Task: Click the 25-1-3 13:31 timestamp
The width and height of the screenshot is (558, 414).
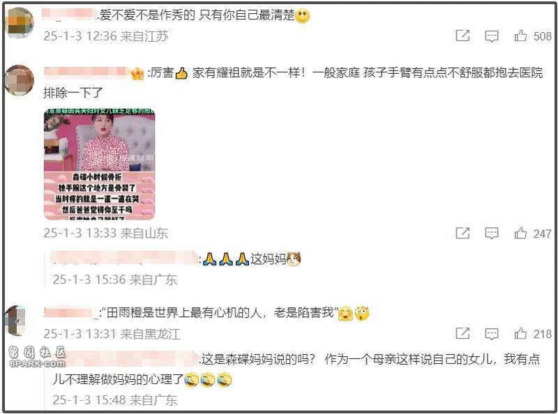Action: [x=80, y=334]
